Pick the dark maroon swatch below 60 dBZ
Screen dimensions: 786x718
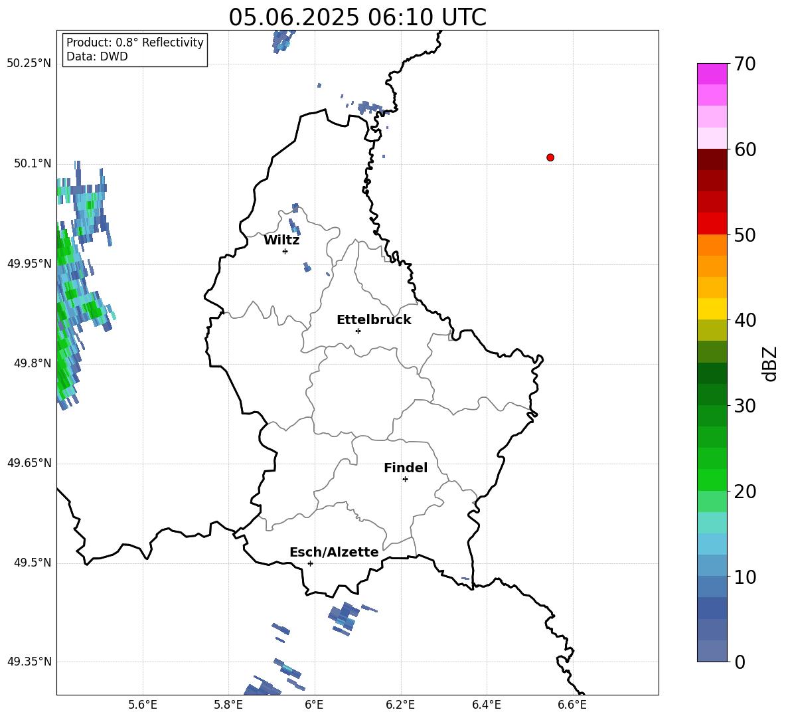(x=712, y=159)
